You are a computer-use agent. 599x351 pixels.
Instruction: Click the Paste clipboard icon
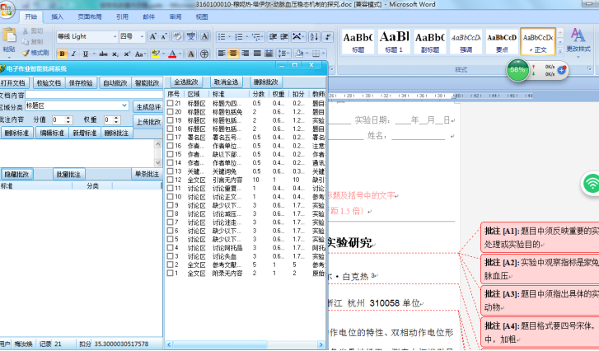point(9,35)
